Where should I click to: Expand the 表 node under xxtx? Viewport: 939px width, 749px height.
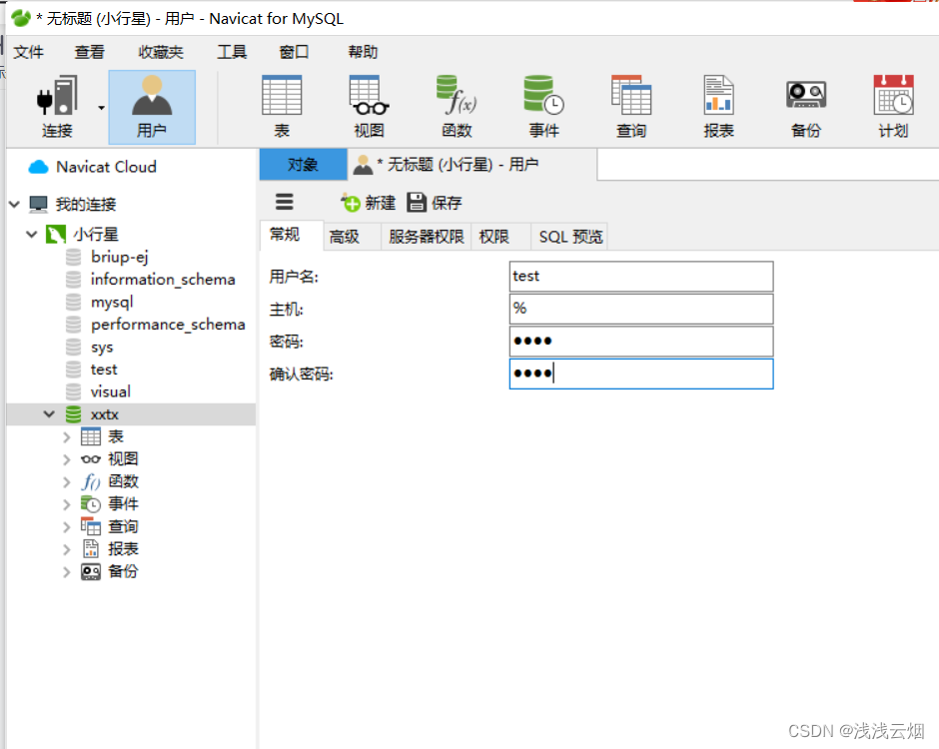(67, 437)
